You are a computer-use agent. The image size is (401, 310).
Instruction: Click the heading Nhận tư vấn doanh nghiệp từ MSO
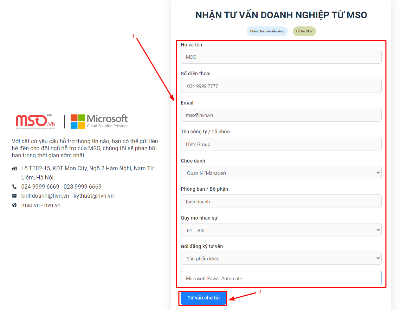pos(281,15)
